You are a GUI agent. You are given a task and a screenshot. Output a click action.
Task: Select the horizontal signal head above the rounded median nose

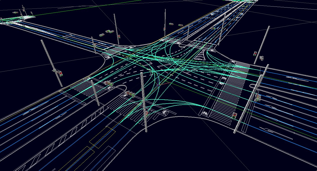(109, 83)
